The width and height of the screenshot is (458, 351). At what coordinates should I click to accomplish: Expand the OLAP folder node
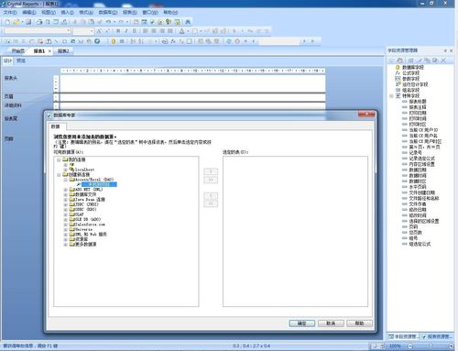[65, 214]
